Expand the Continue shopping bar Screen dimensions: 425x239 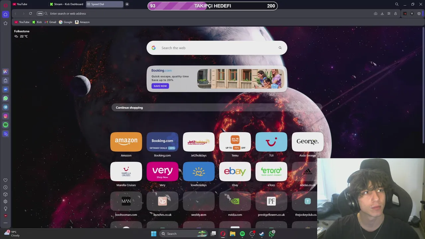217,108
